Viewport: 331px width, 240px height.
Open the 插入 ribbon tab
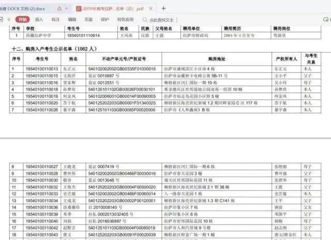pyautogui.click(x=39, y=19)
